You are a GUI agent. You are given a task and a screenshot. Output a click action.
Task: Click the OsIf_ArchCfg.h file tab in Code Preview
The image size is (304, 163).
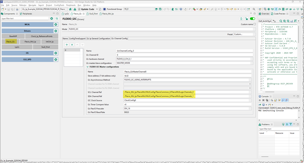265,21
